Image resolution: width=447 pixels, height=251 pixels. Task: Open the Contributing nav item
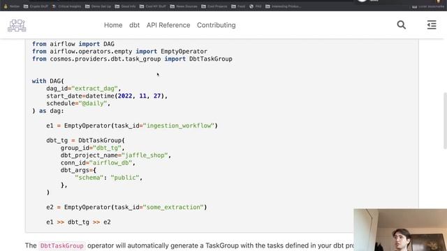point(216,25)
